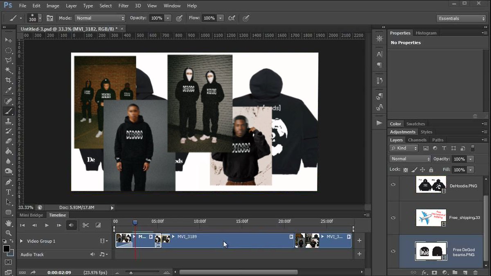Create new adjustment layer icon
Viewport: 491px width, 276px height.
tap(444, 272)
